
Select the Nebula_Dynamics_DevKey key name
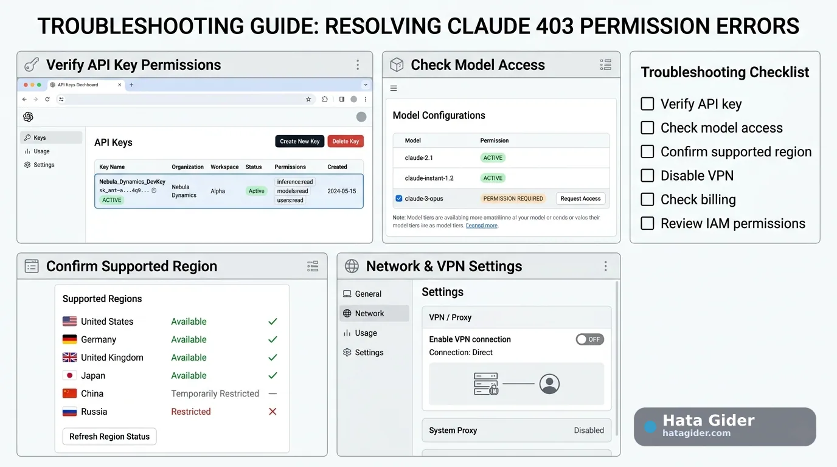(x=132, y=182)
